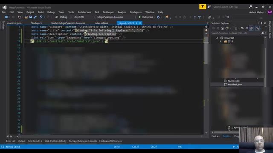
Task: Open the Error List panel
Action: pos(11,141)
